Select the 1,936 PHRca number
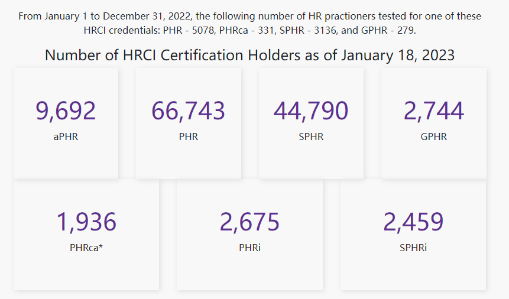The height and width of the screenshot is (299, 509). (x=86, y=222)
